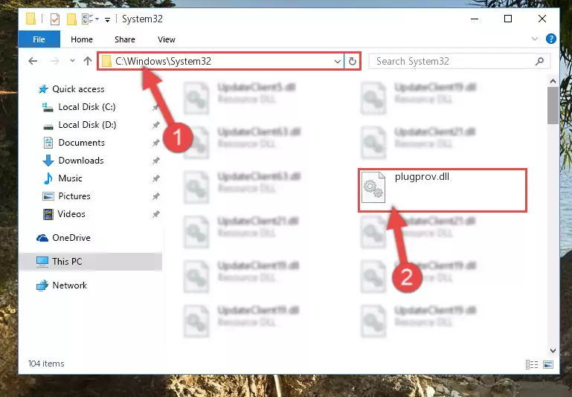
Task: Refresh the System32 folder view
Action: pyautogui.click(x=353, y=61)
